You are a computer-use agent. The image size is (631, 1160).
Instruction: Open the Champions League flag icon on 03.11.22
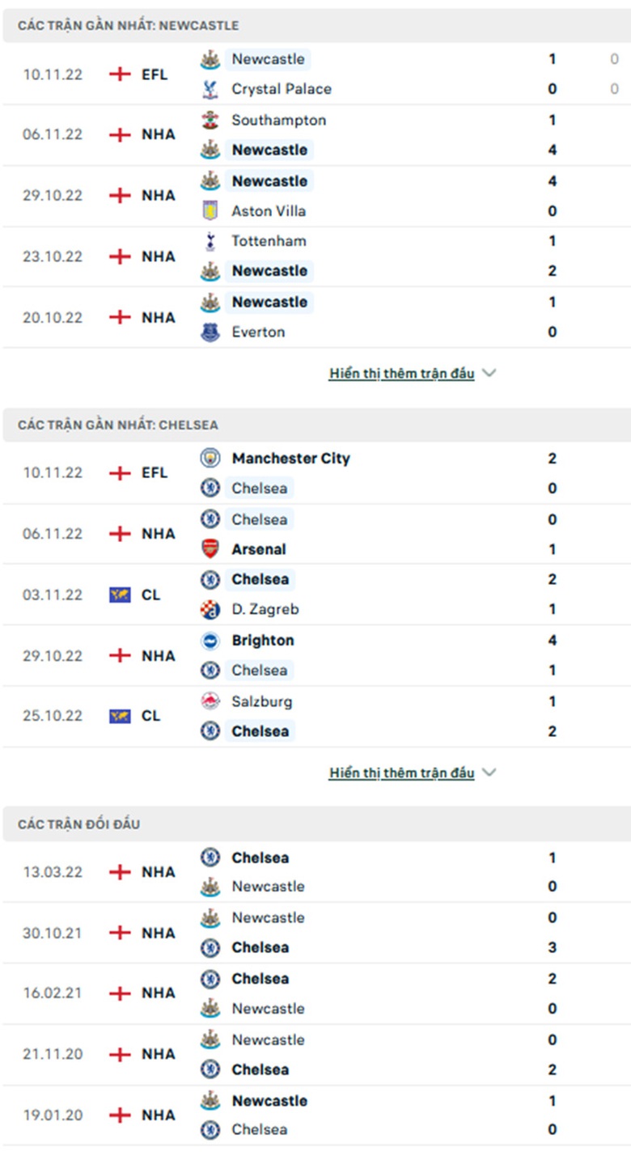tap(120, 595)
